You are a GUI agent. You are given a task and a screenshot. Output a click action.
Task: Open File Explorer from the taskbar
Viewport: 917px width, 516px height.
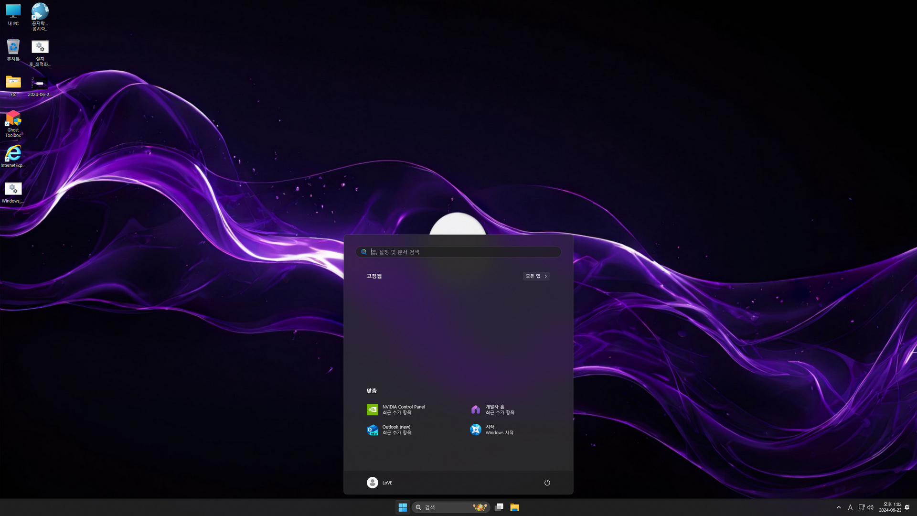pos(514,507)
